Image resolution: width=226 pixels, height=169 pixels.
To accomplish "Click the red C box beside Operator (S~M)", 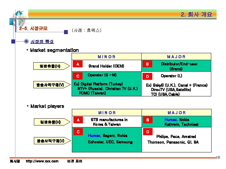I will click(x=78, y=76).
